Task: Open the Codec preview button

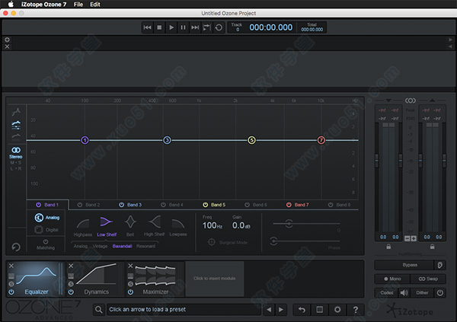Action: click(x=387, y=292)
